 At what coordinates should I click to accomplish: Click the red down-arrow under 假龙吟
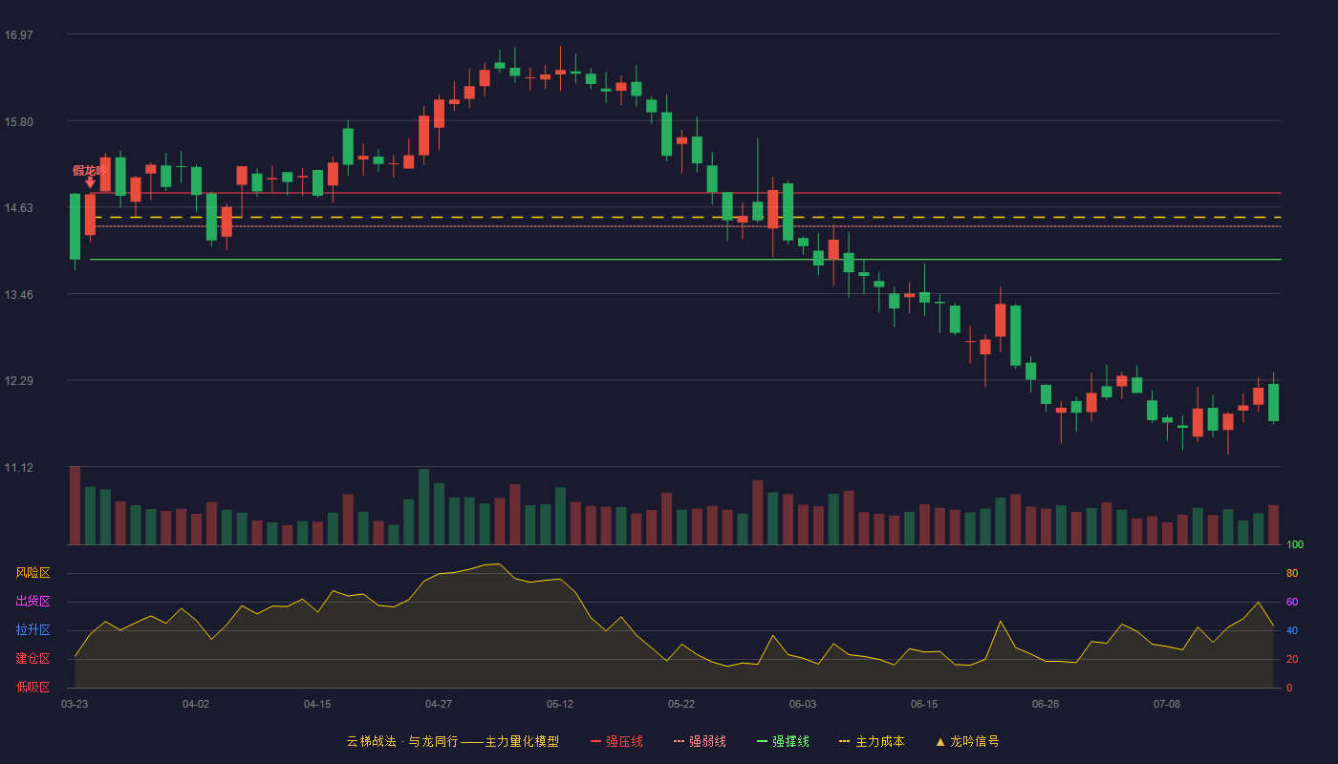[x=90, y=182]
